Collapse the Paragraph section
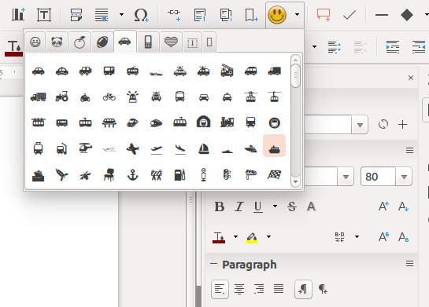The width and height of the screenshot is (429, 307). pos(213,264)
